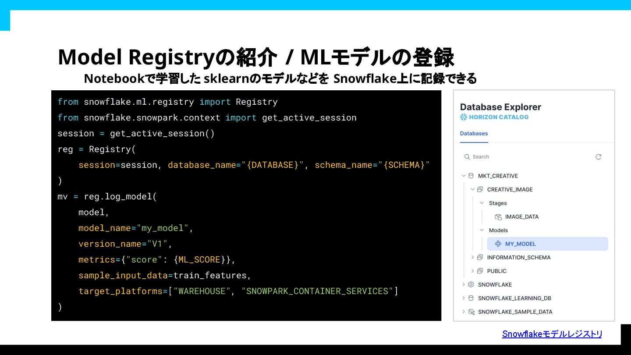Collapse the CREATIVE_IMAGE schema node
The height and width of the screenshot is (355, 631).
pos(473,189)
